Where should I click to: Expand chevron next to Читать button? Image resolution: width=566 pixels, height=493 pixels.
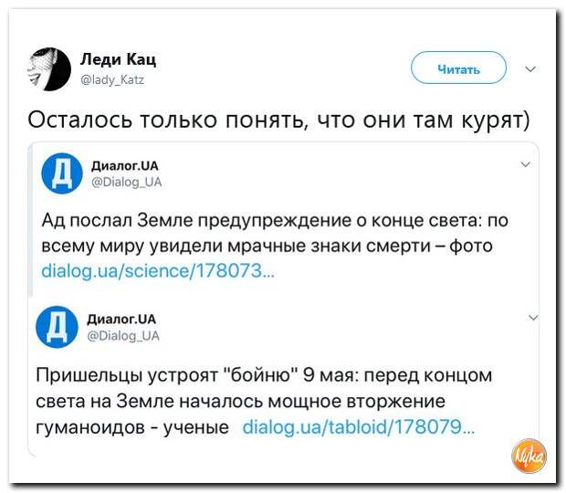531,68
